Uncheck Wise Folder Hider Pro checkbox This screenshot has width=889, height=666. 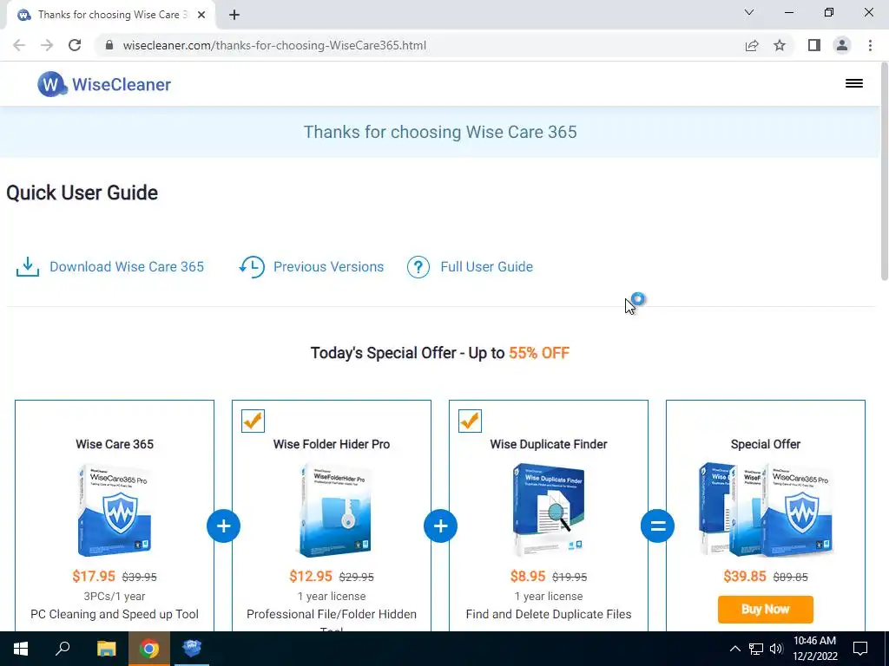click(253, 421)
